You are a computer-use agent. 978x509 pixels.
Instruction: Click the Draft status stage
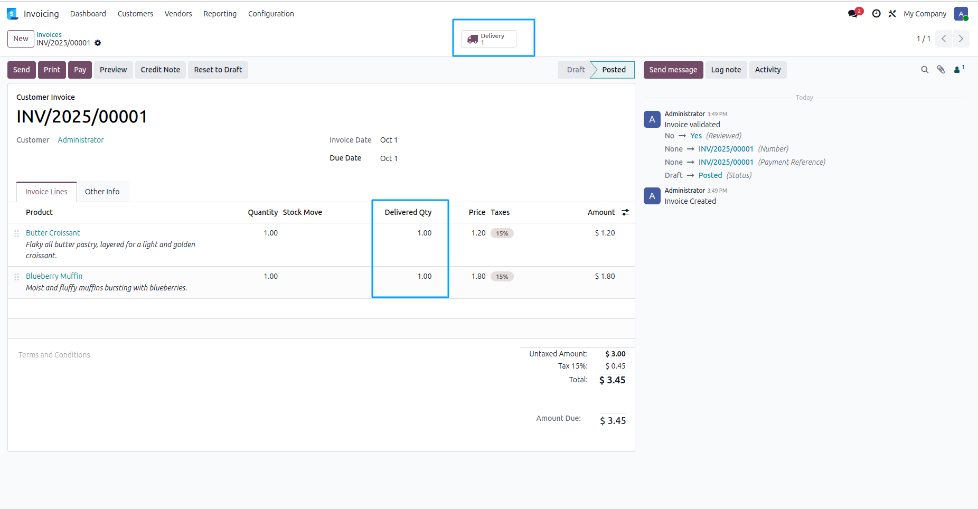click(x=576, y=70)
